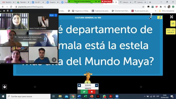The width and height of the screenshot is (176, 99).
Task: Open Netflix from the Windows taskbar
Action: (98, 97)
